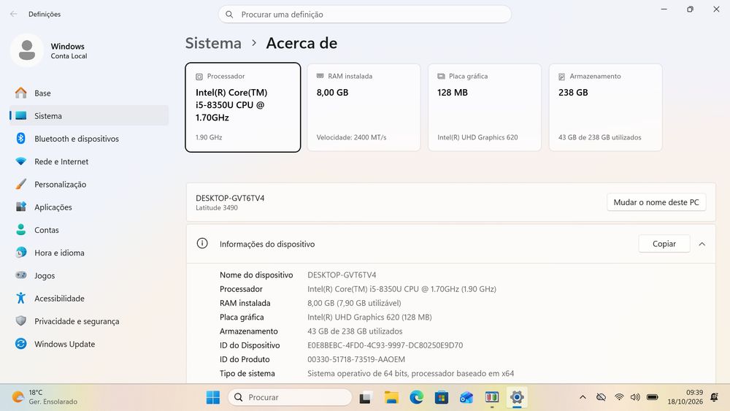The image size is (730, 411).
Task: Select the Armazenamento card
Action: tap(606, 107)
